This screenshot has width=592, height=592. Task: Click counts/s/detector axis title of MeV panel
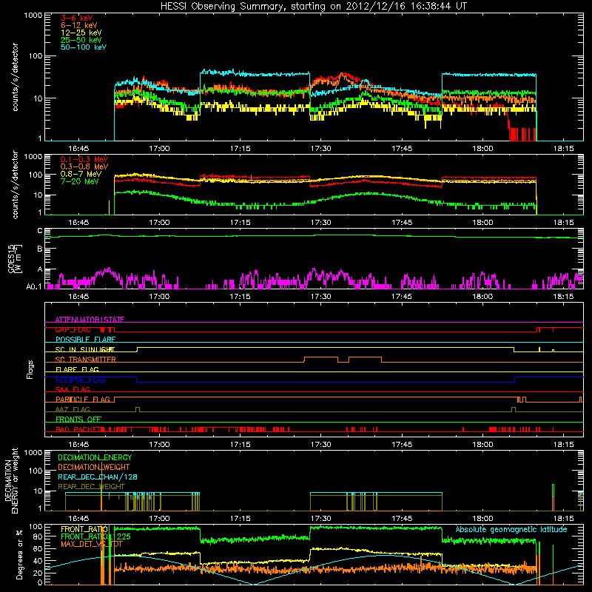(x=15, y=184)
